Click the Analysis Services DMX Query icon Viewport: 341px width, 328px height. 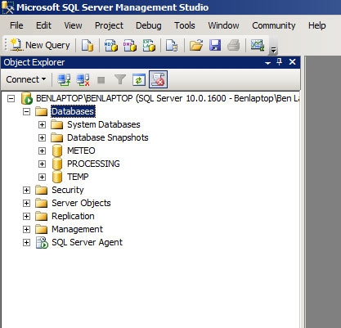(x=130, y=45)
